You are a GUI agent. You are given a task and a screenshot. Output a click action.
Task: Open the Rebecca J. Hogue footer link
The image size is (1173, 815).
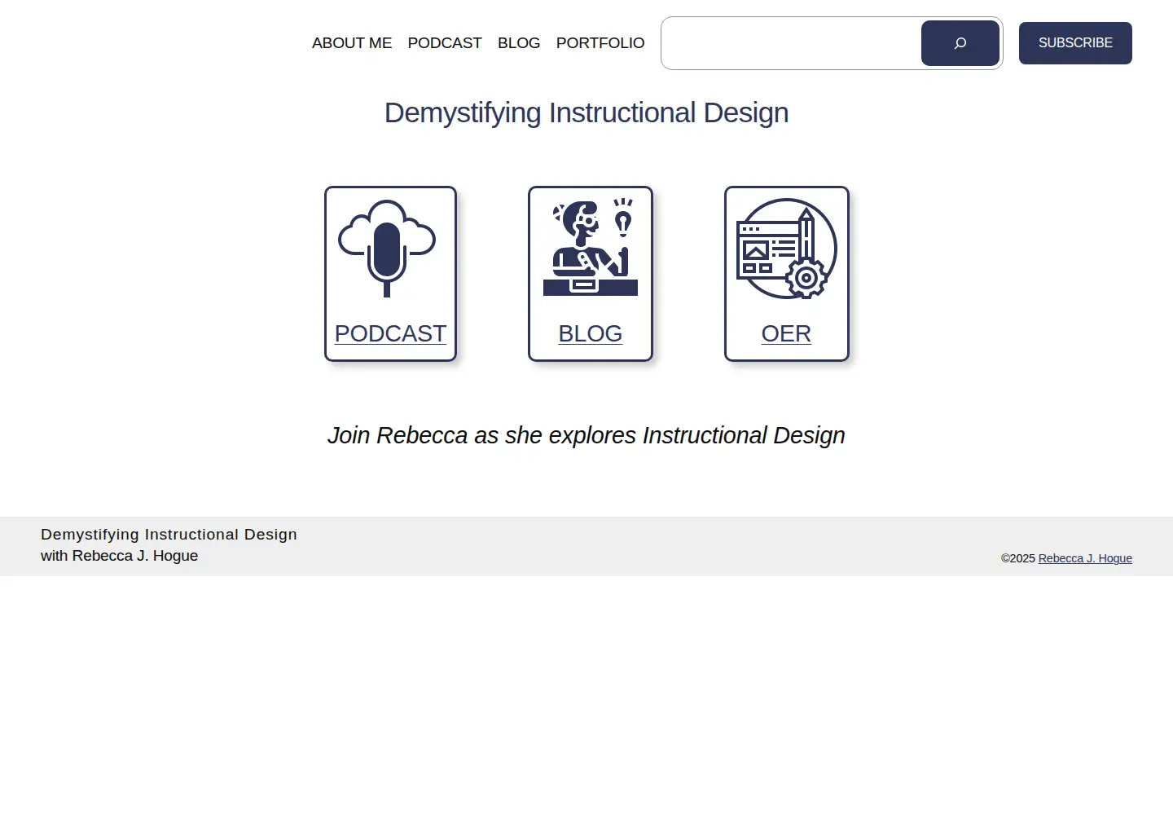(1085, 558)
